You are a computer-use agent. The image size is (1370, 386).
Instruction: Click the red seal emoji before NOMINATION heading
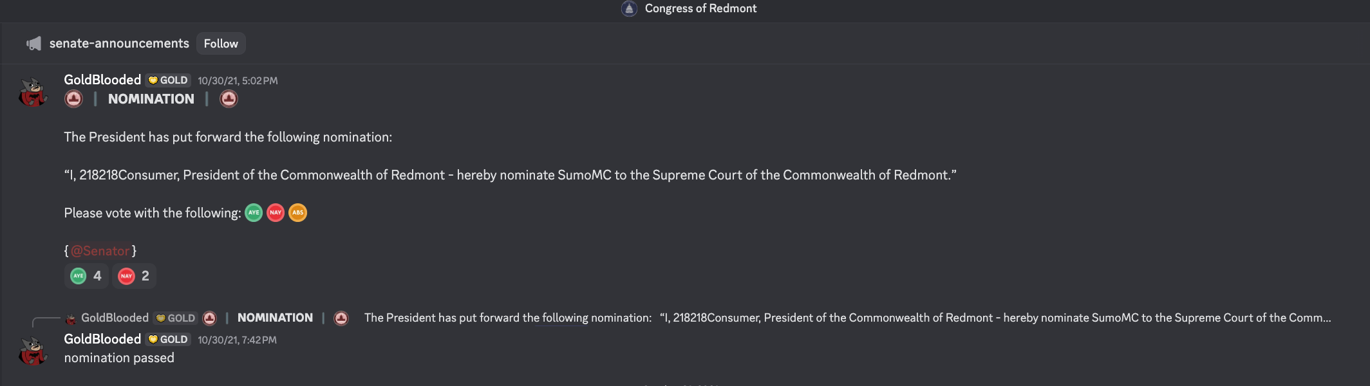pos(74,98)
